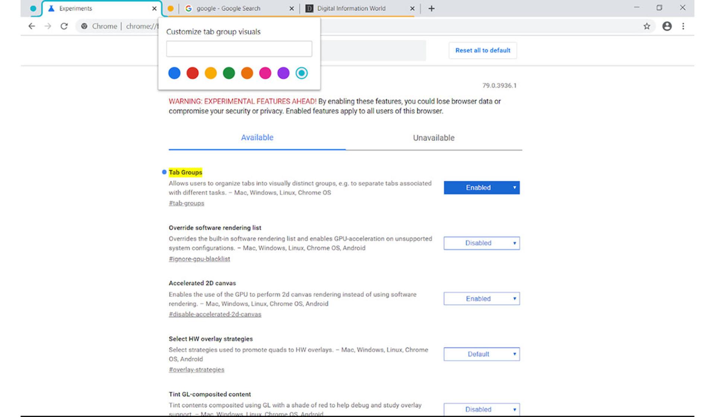
Task: Pick the blue tab group color
Action: coord(174,73)
